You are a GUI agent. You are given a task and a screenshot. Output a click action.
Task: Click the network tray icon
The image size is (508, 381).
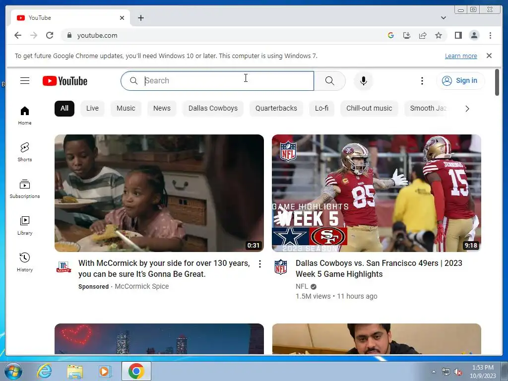tap(446, 372)
